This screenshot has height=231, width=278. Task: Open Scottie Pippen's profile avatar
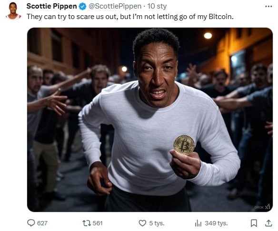tap(13, 10)
